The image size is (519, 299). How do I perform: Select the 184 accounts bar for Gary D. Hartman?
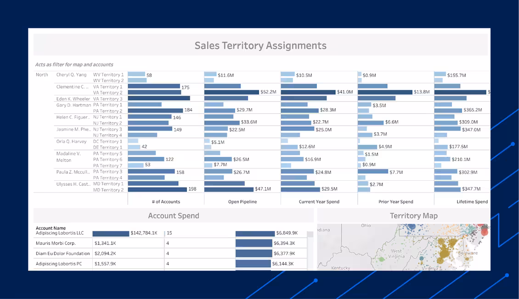tap(156, 110)
